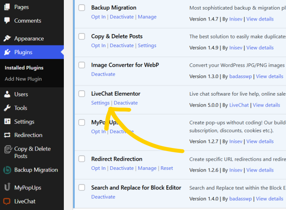Image resolution: width=286 pixels, height=210 pixels.
Task: Open the Appearance menu
Action: click(x=29, y=38)
